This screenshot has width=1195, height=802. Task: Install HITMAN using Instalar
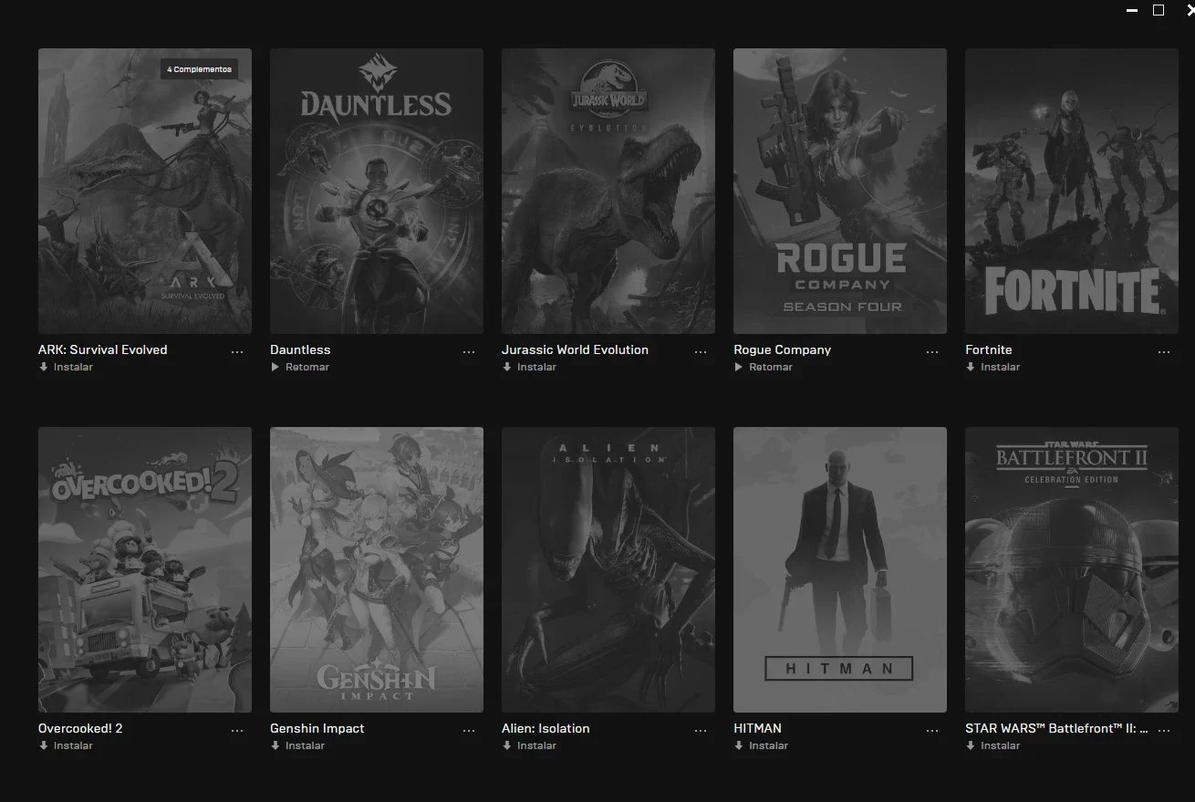[x=761, y=745]
